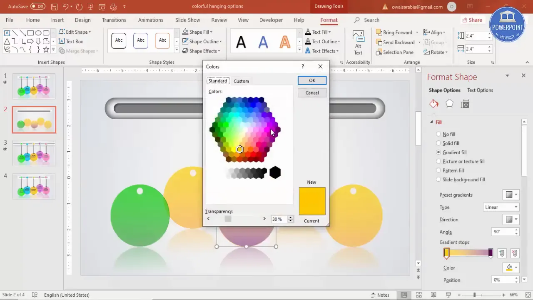Open the Shape Outline dropdown
This screenshot has height=300, width=533.
pos(203,42)
